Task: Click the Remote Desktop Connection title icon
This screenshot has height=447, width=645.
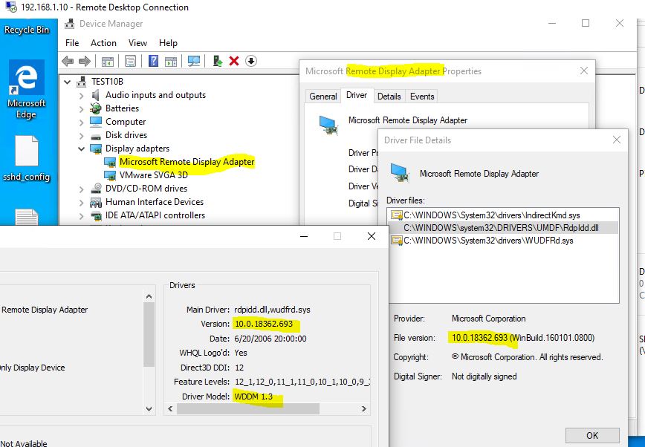Action: pos(12,7)
